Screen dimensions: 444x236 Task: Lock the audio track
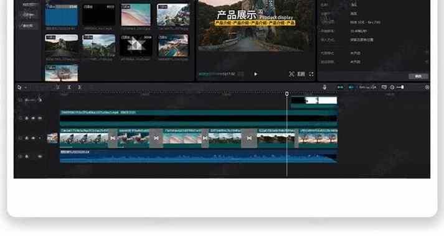point(27,157)
